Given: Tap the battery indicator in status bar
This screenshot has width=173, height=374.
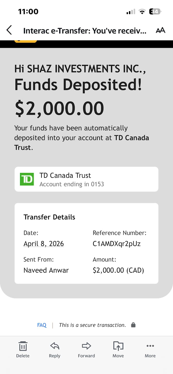Looking at the screenshot, I should pyautogui.click(x=155, y=12).
